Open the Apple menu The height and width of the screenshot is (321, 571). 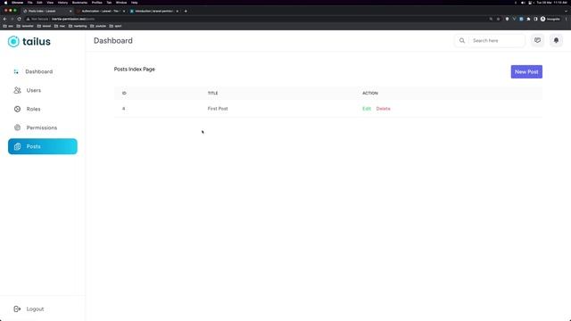click(x=5, y=3)
